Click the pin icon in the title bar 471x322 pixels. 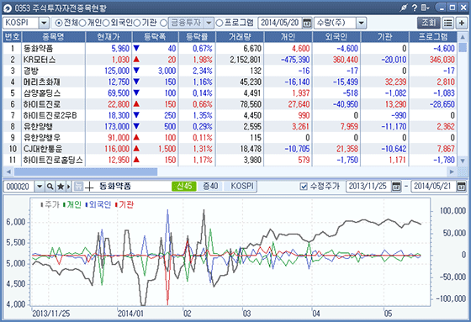click(x=404, y=8)
